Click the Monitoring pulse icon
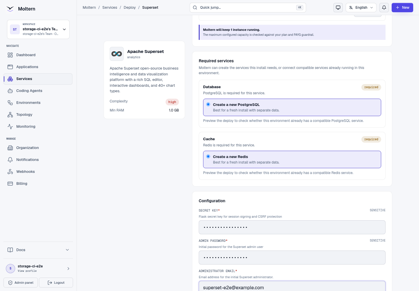 click(10, 127)
